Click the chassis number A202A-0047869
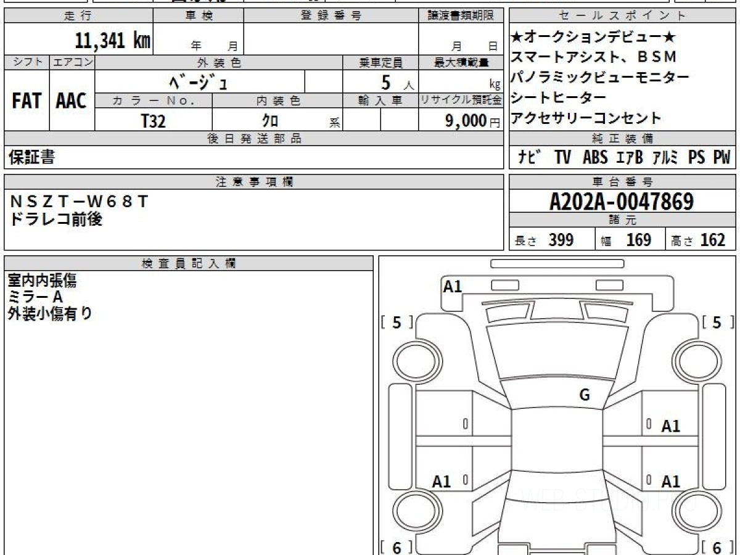 tap(622, 202)
